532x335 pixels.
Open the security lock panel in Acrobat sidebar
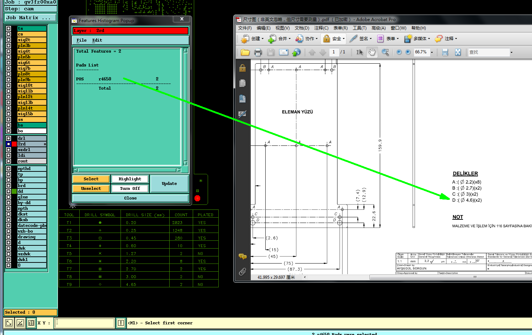(243, 68)
